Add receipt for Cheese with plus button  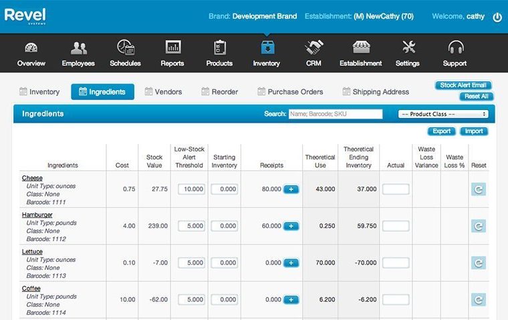coord(291,189)
